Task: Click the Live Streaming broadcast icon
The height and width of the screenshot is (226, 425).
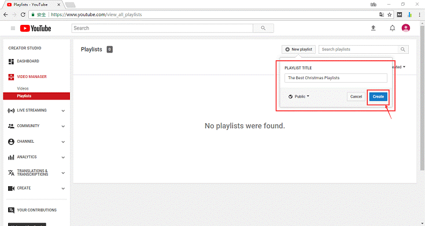Action: coord(11,110)
